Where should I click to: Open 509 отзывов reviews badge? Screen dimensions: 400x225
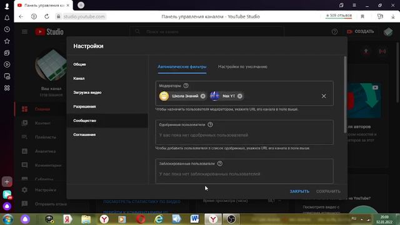click(339, 16)
